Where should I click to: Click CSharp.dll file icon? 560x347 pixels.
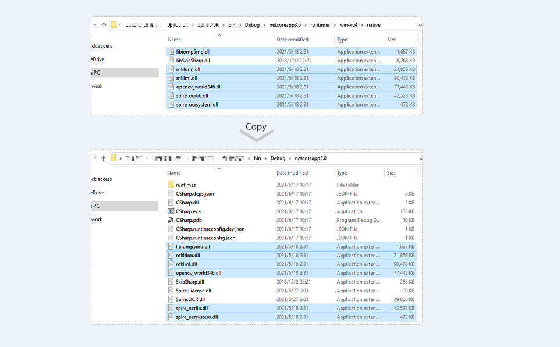171,203
